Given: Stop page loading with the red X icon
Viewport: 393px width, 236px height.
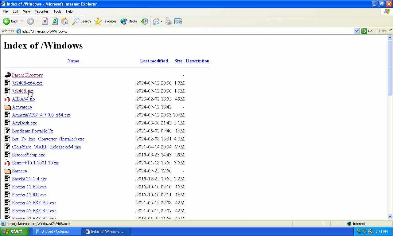Looking at the screenshot, I should pos(45,21).
